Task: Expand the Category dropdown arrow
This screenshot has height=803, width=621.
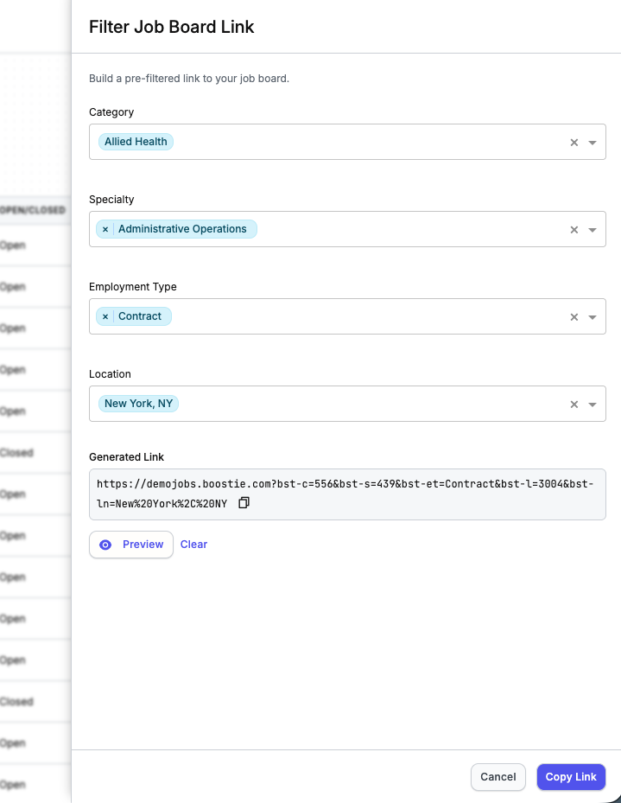Action: (592, 143)
